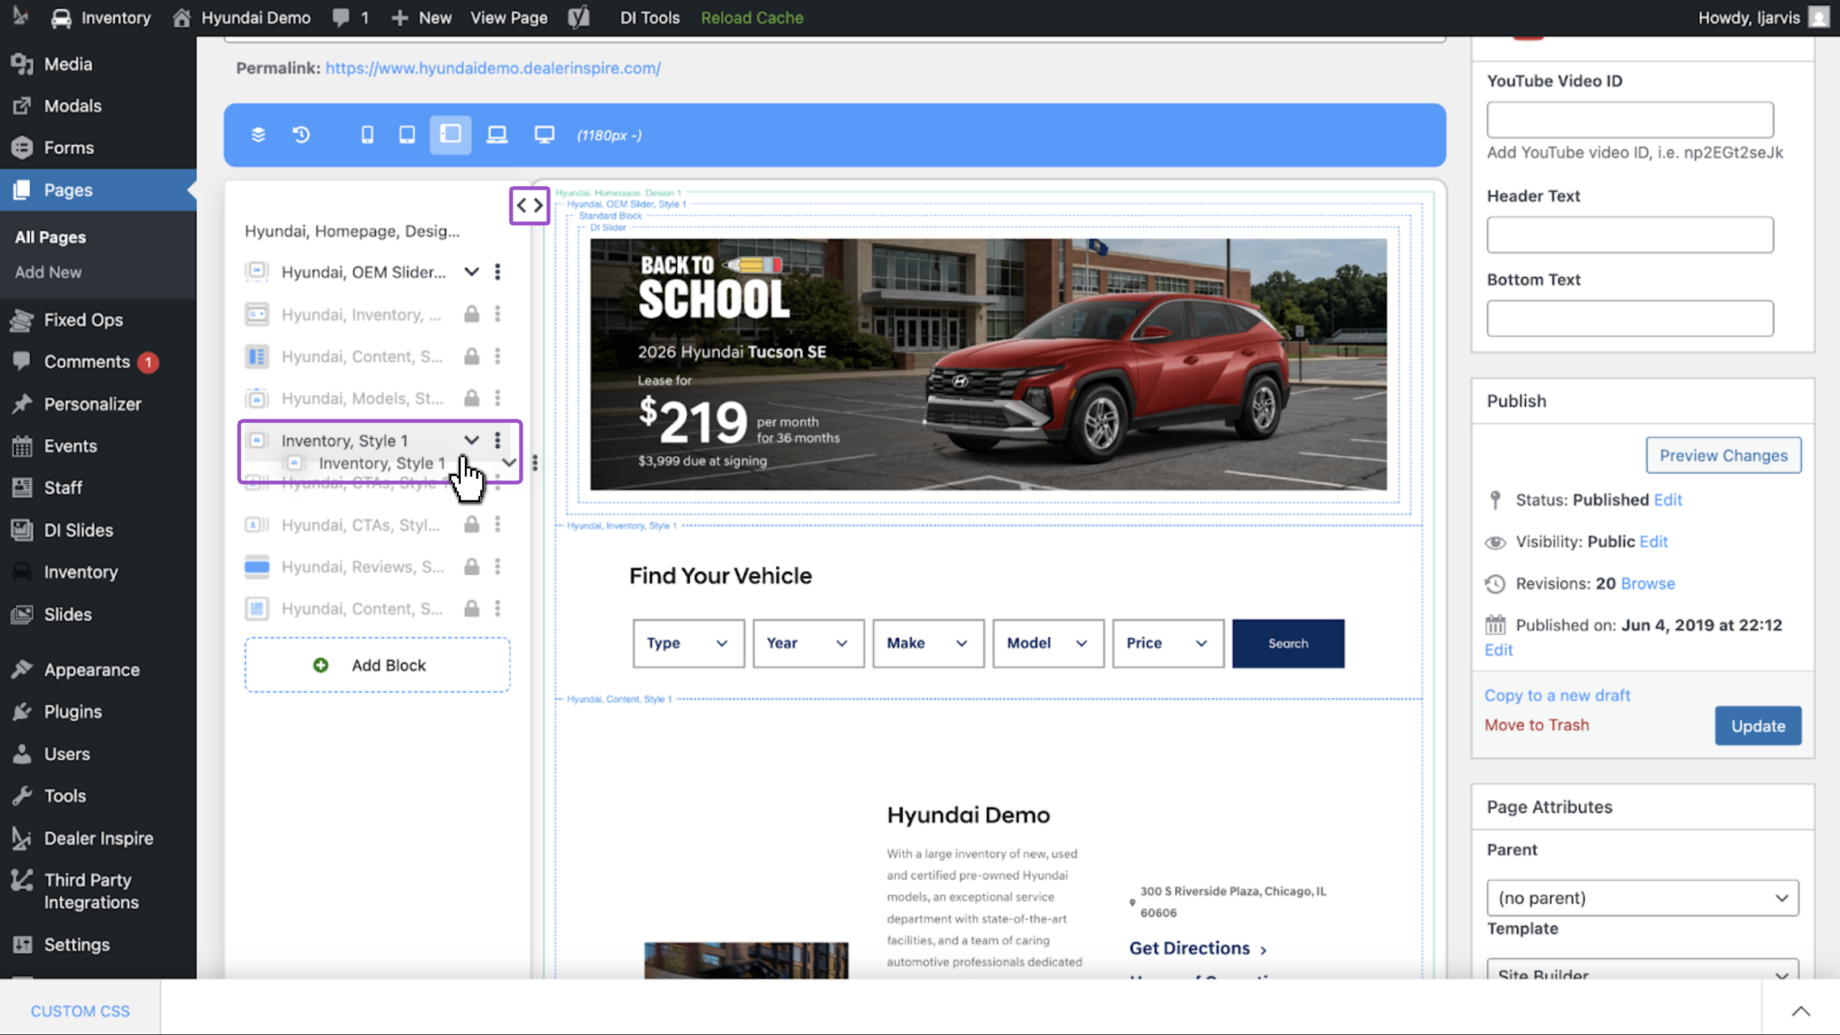
Task: Click the Bottom Text input field
Action: pos(1630,318)
